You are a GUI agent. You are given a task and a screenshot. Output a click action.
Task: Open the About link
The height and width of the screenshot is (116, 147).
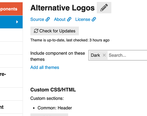pyautogui.click(x=63, y=19)
